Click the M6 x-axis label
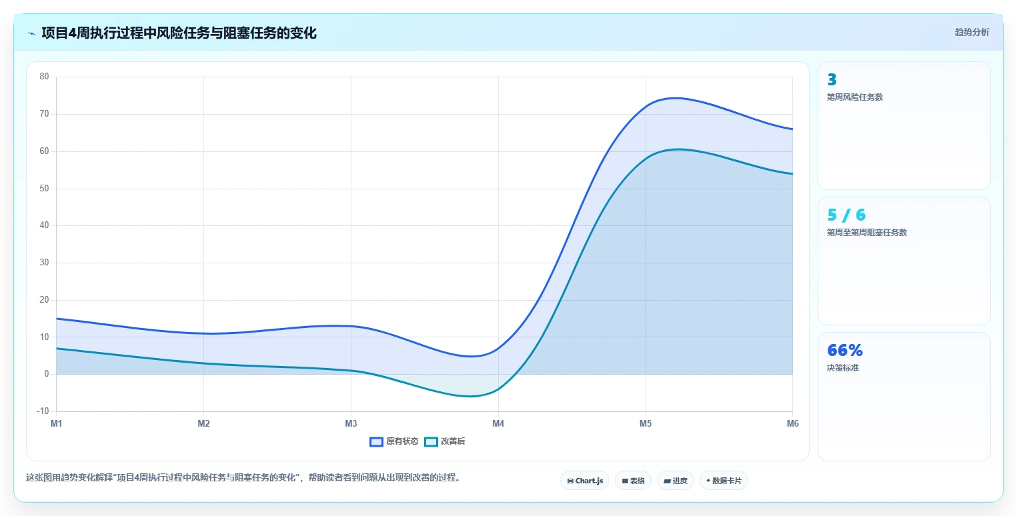The width and height of the screenshot is (1017, 516). coord(792,424)
